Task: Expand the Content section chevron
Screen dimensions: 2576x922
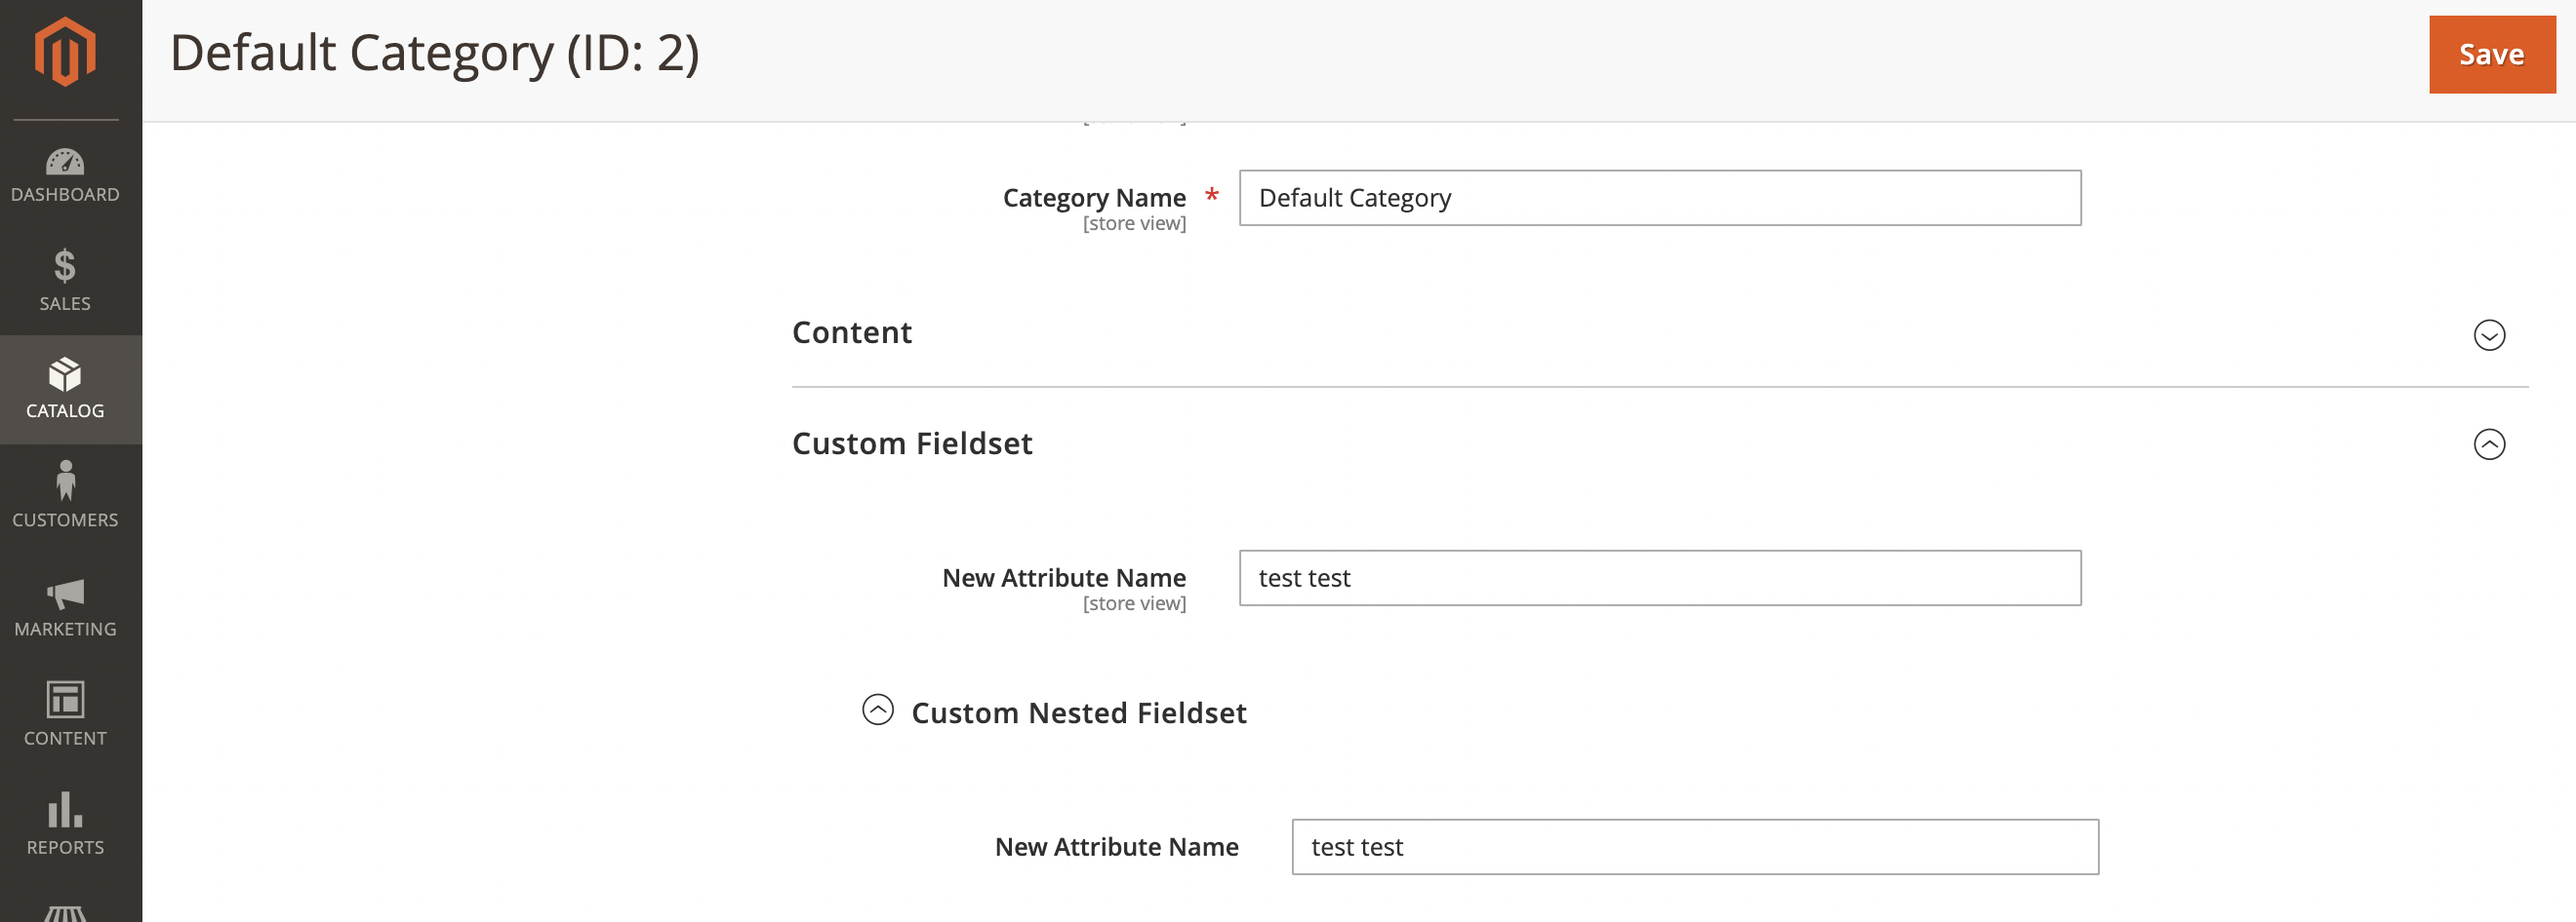Action: [x=2489, y=335]
